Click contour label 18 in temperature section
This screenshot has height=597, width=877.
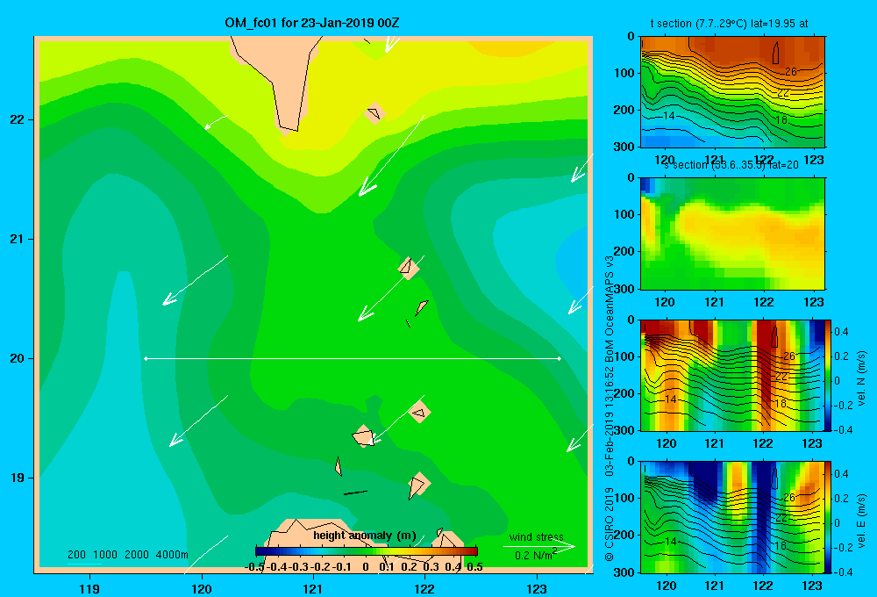[x=781, y=120]
